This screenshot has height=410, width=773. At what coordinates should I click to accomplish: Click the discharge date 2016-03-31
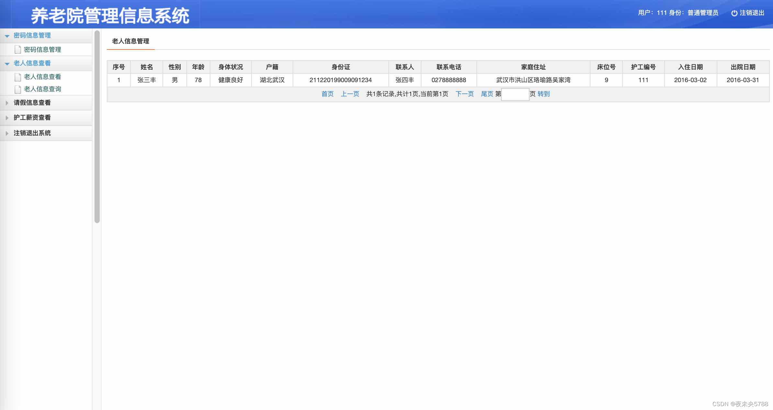(743, 80)
